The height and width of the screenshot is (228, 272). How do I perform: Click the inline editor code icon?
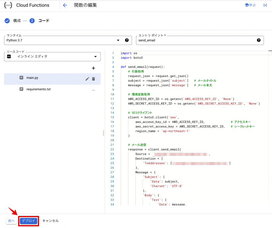point(9,56)
